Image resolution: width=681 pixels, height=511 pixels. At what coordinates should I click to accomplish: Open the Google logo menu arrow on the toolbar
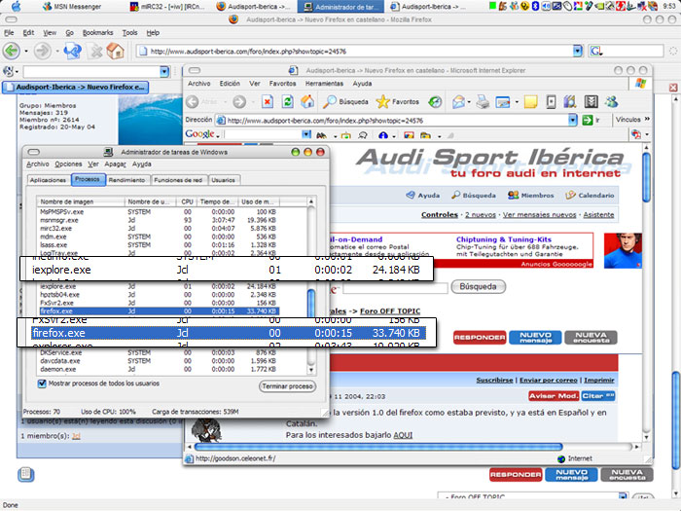pos(218,136)
